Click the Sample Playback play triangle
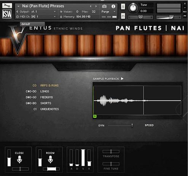Screen dimensions: 188x176 tap(122, 79)
